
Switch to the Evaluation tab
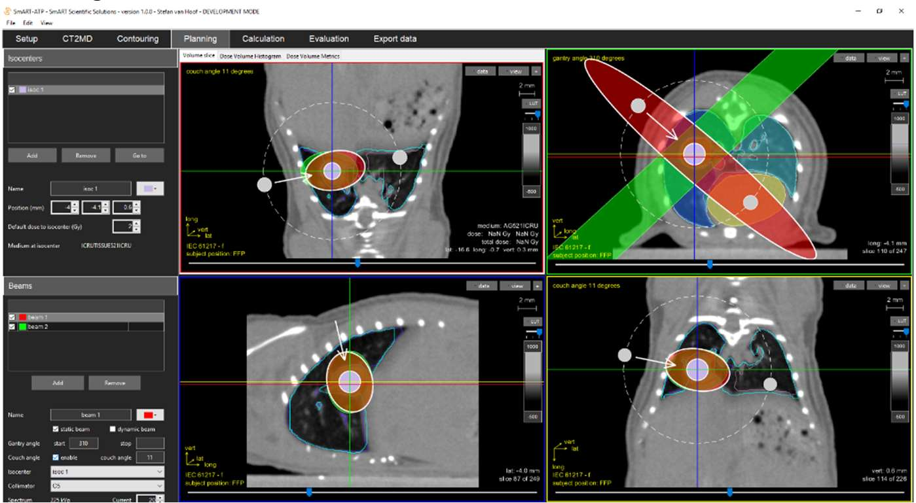329,39
